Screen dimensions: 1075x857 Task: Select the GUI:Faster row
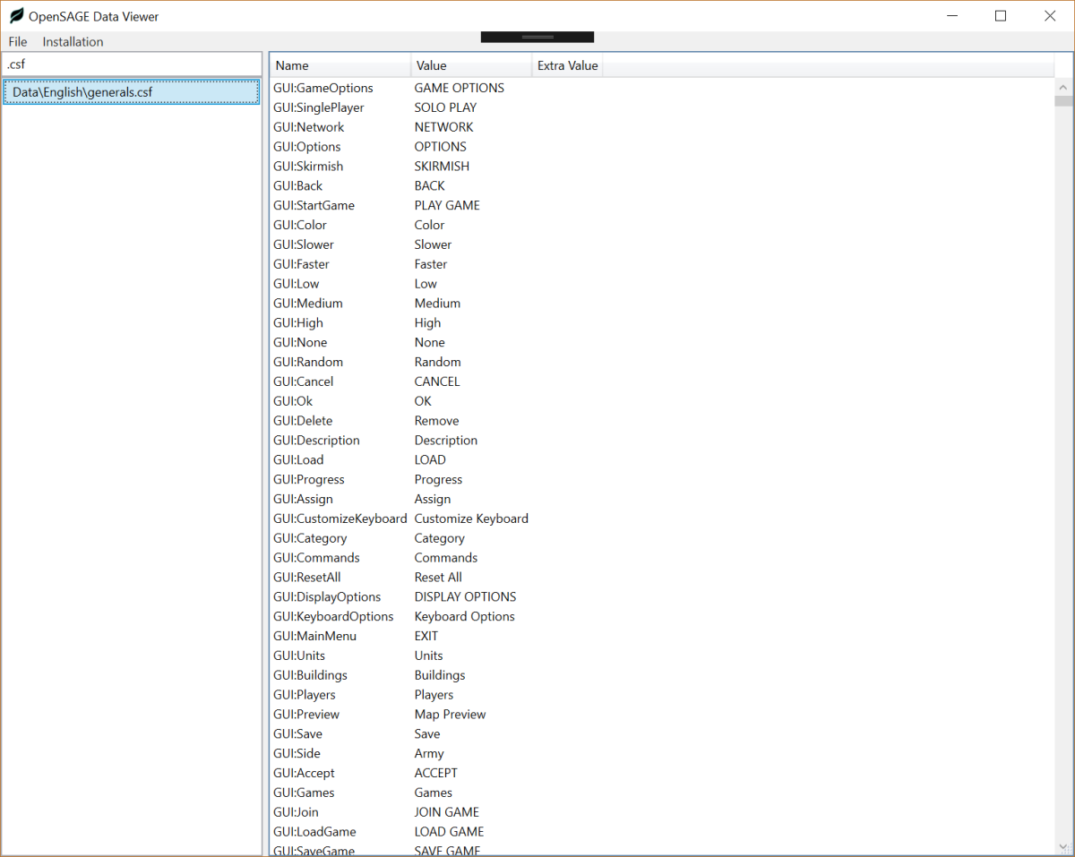[x=663, y=264]
